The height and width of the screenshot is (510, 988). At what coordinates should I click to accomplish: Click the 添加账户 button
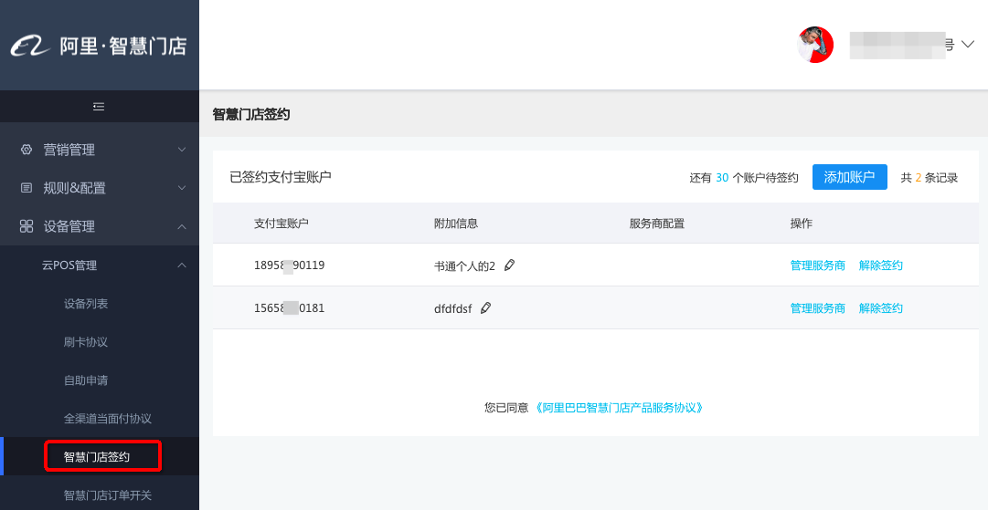[849, 177]
